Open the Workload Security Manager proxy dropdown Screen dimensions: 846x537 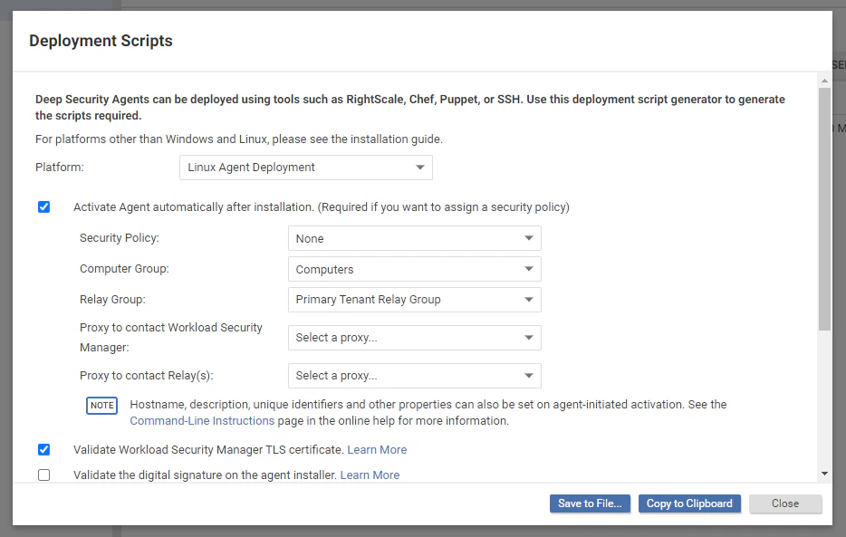pos(414,338)
